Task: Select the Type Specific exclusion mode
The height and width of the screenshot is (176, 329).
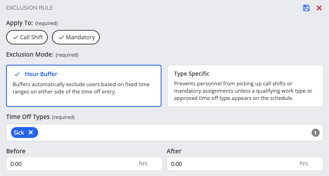Action: tap(245, 86)
